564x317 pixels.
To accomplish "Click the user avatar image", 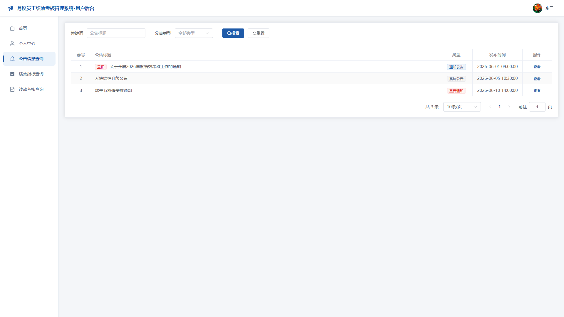I will (x=538, y=8).
